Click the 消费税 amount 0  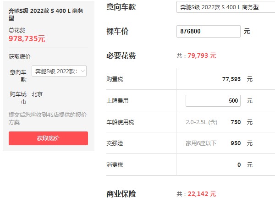(239, 165)
